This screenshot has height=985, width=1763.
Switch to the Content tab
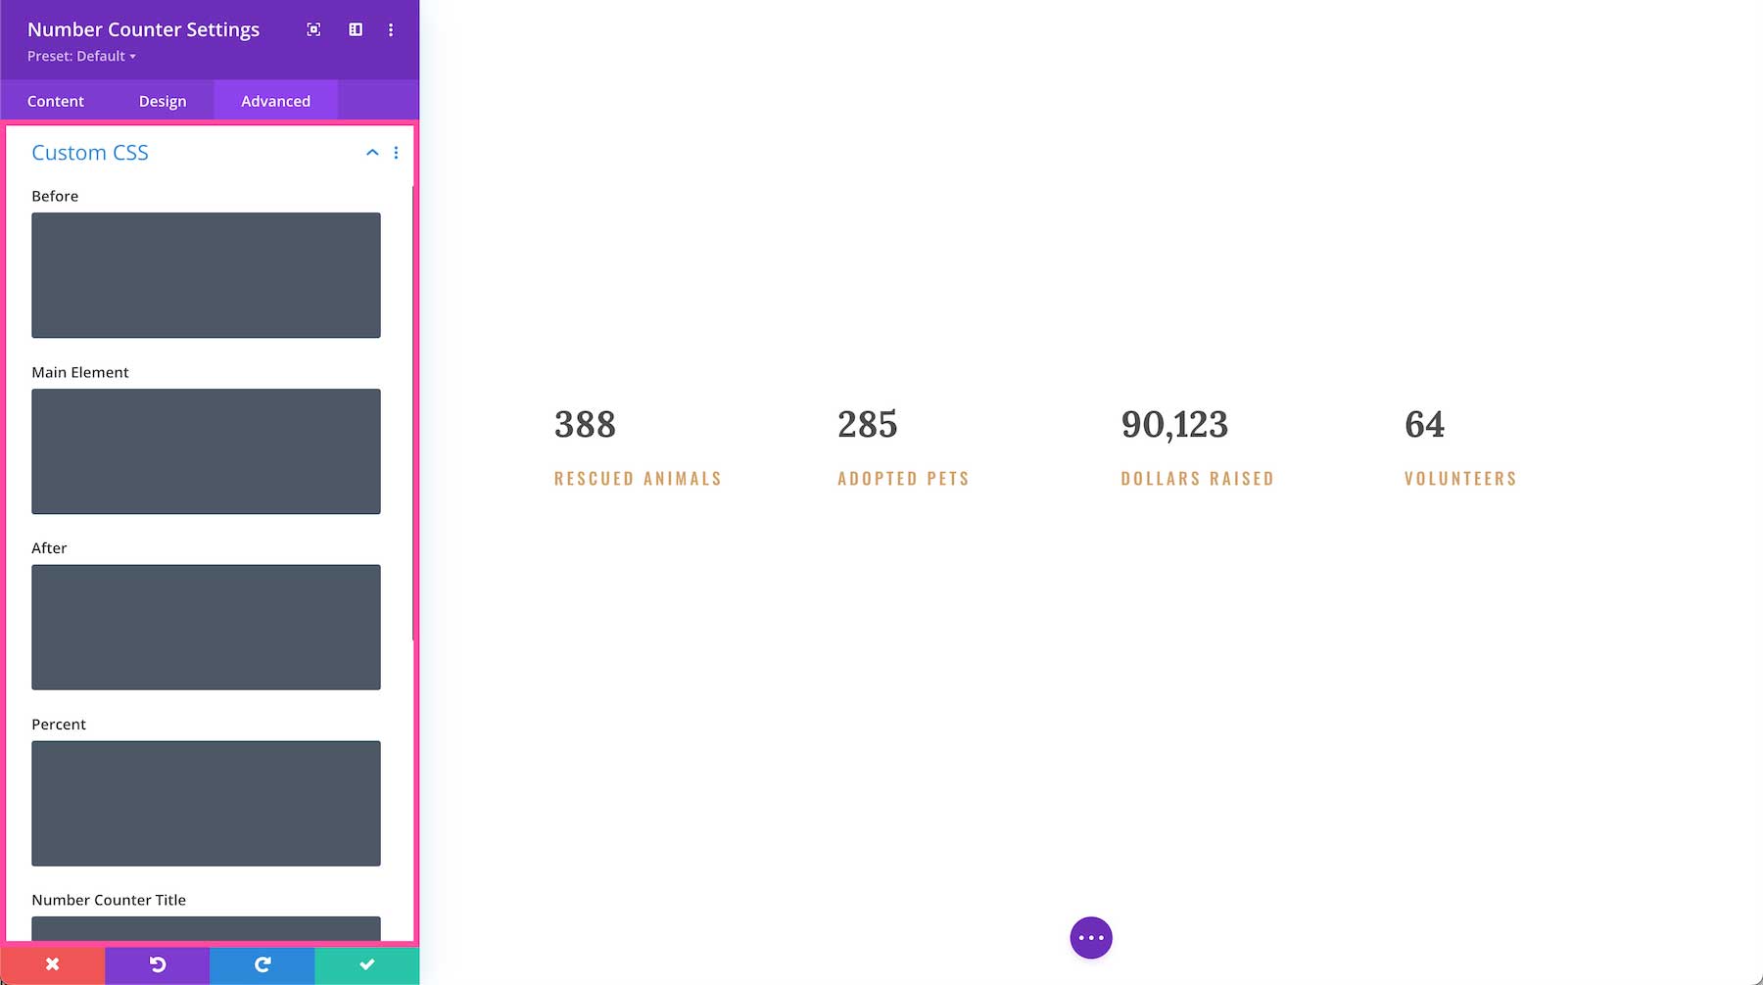tap(56, 100)
